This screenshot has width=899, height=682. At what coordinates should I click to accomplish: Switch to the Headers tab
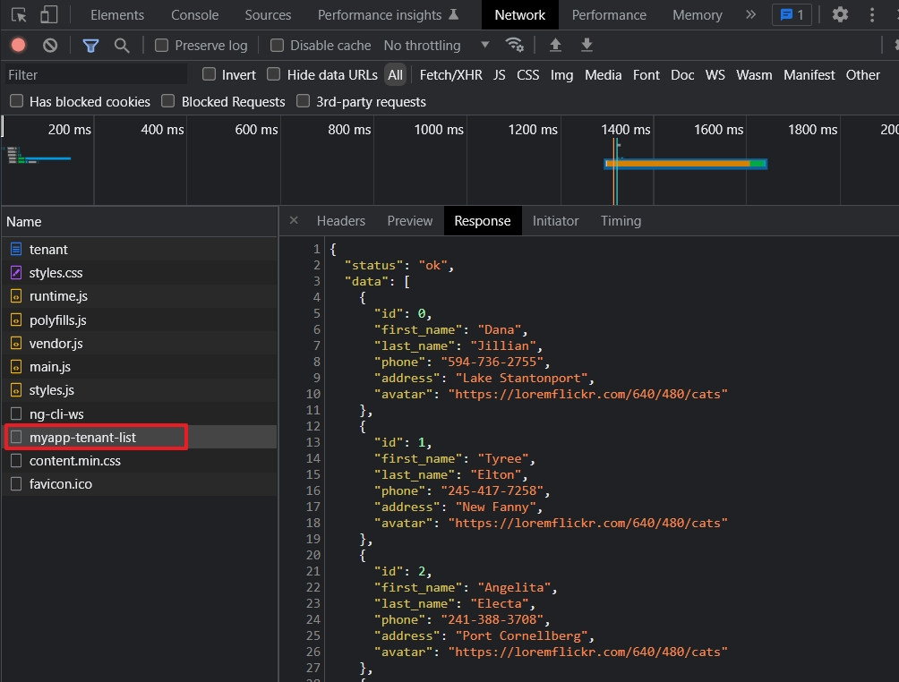tap(340, 221)
